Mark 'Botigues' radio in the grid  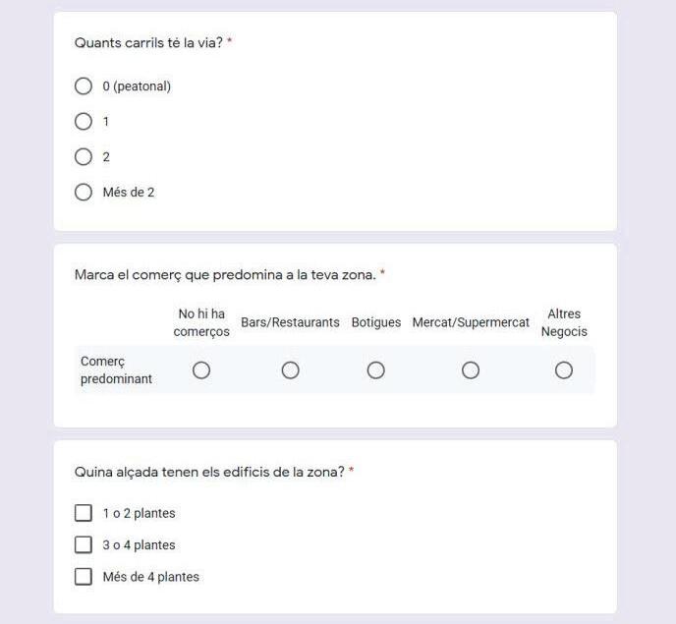coord(376,370)
